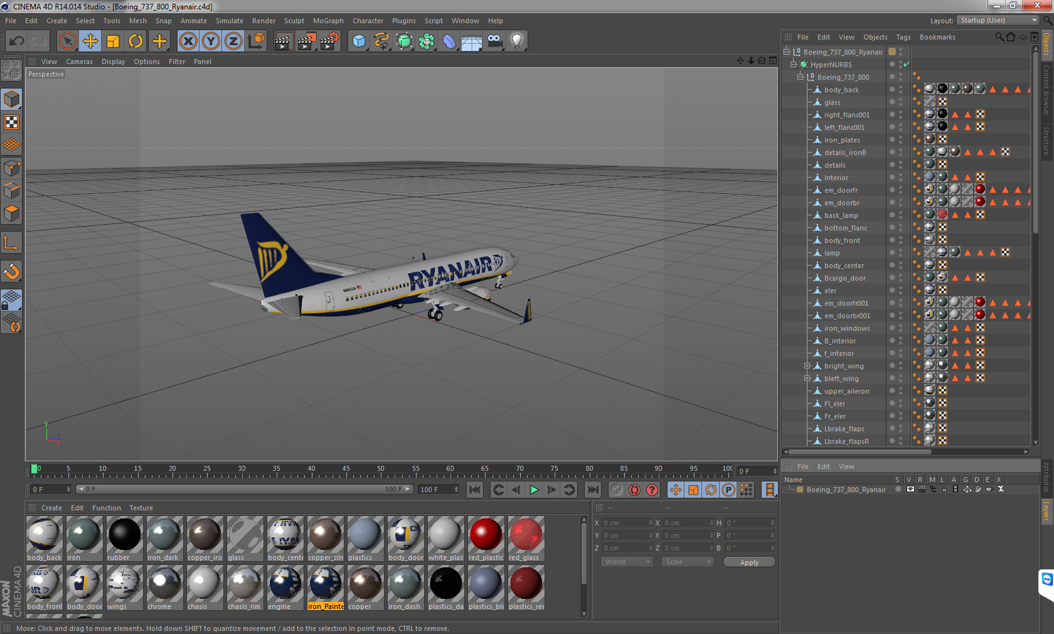Toggle layer visible icon for Boeing_737_800_Ryanair
1054x634 pixels.
(x=910, y=489)
